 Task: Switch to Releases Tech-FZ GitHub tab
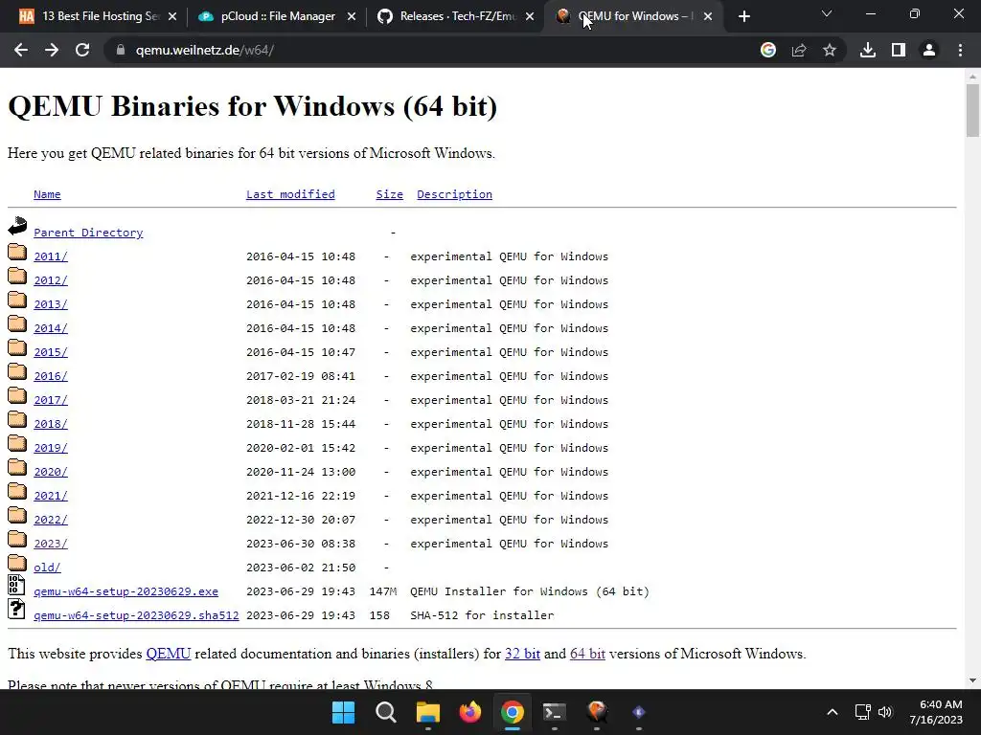(453, 17)
